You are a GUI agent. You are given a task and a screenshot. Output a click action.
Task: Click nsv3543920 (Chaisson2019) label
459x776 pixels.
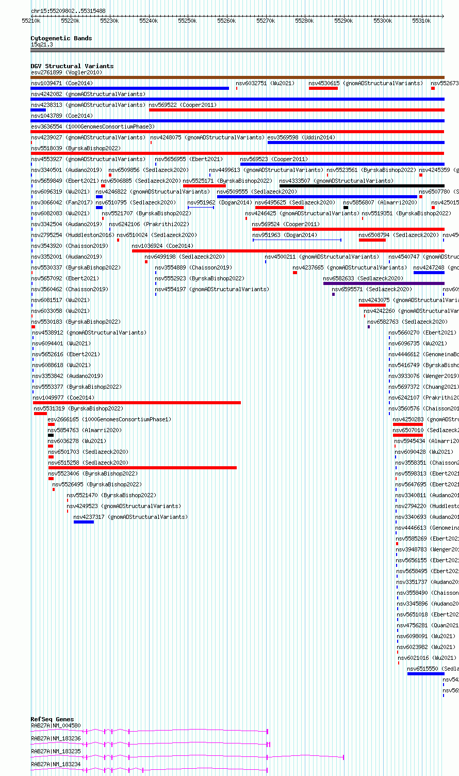(x=70, y=246)
